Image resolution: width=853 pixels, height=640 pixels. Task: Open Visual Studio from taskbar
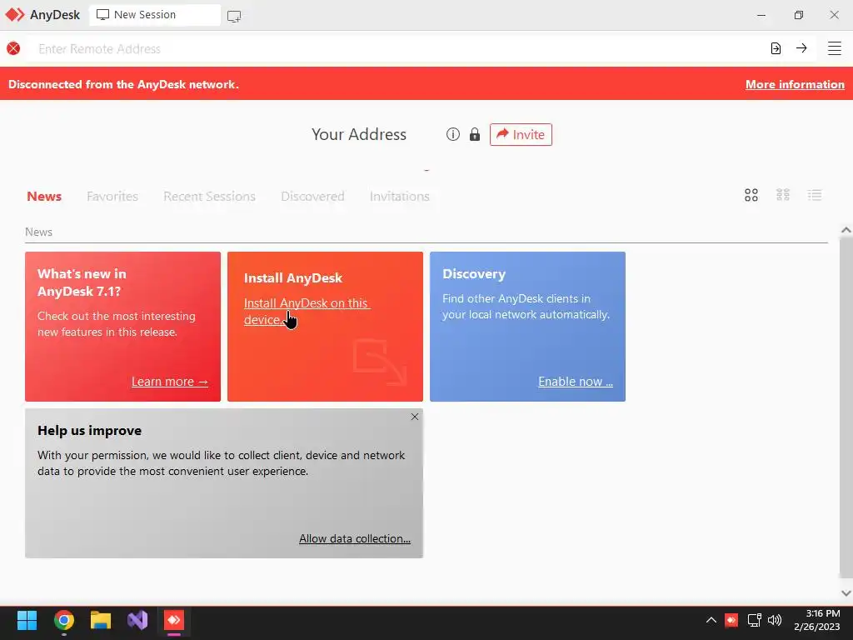tap(137, 620)
